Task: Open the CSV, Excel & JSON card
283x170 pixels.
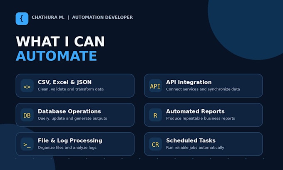Action: pyautogui.click(x=75, y=86)
